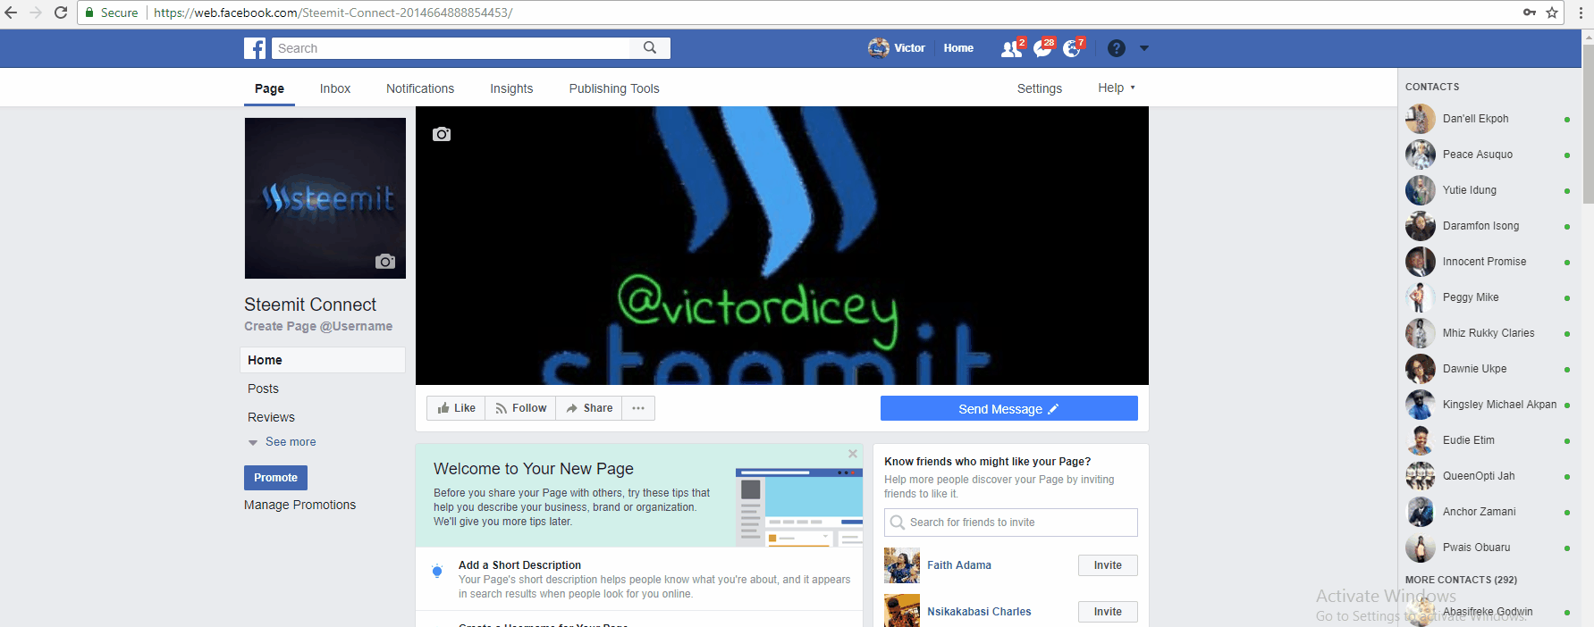Image resolution: width=1594 pixels, height=627 pixels.
Task: Switch to Inbox tab
Action: [335, 88]
